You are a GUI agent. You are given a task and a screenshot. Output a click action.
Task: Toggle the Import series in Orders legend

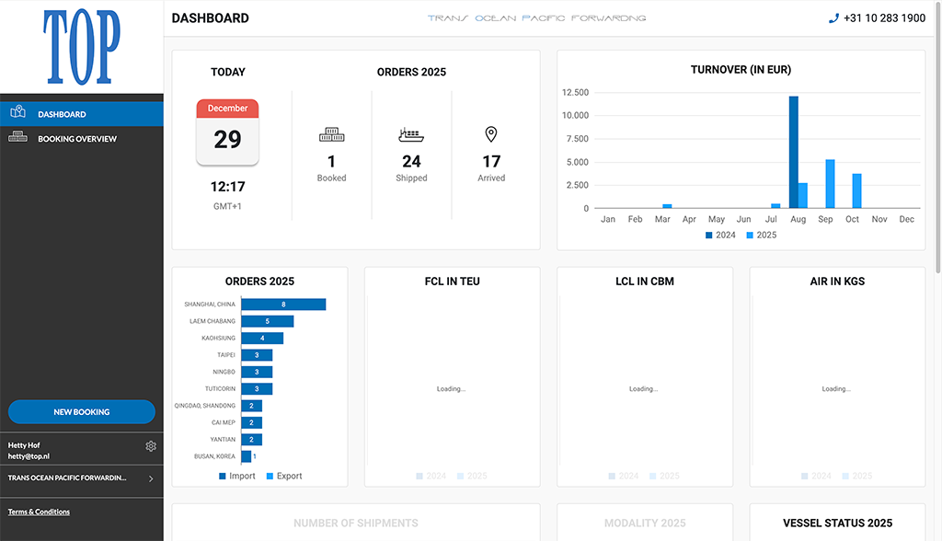coord(236,476)
